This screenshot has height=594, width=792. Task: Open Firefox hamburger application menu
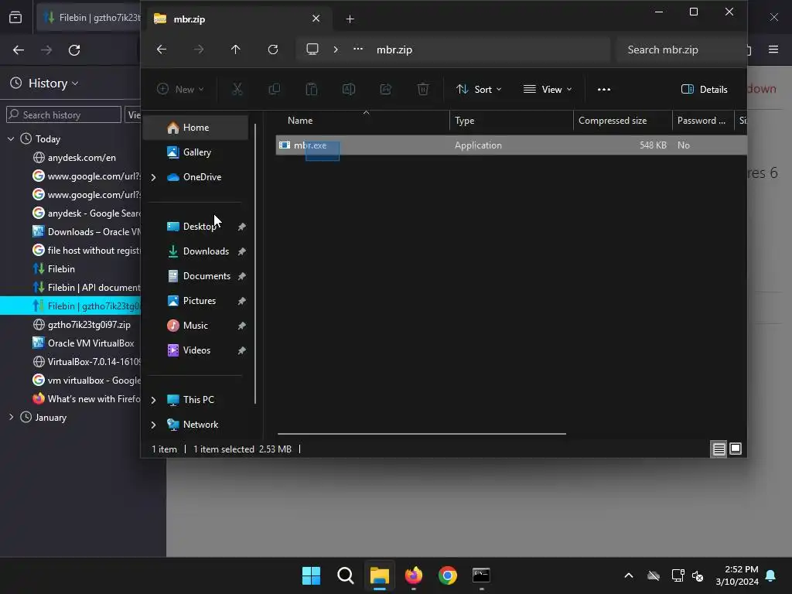(x=773, y=49)
